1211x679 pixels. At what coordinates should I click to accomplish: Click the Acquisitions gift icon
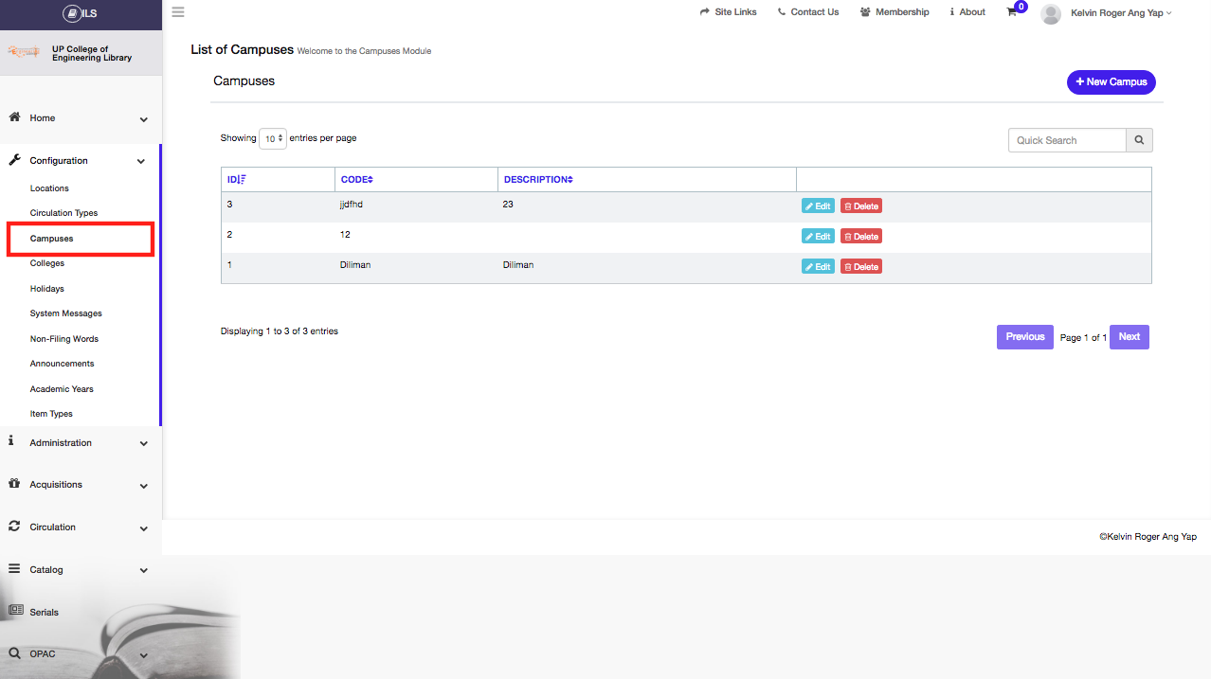pos(14,483)
